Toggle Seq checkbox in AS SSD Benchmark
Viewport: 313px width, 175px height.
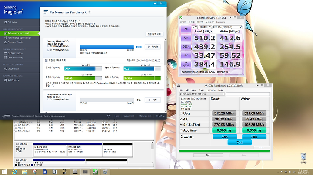click(181, 113)
